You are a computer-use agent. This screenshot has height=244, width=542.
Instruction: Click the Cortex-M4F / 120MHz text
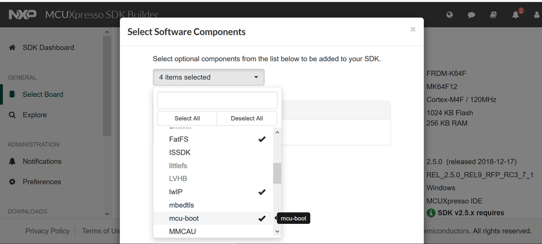[x=461, y=100]
